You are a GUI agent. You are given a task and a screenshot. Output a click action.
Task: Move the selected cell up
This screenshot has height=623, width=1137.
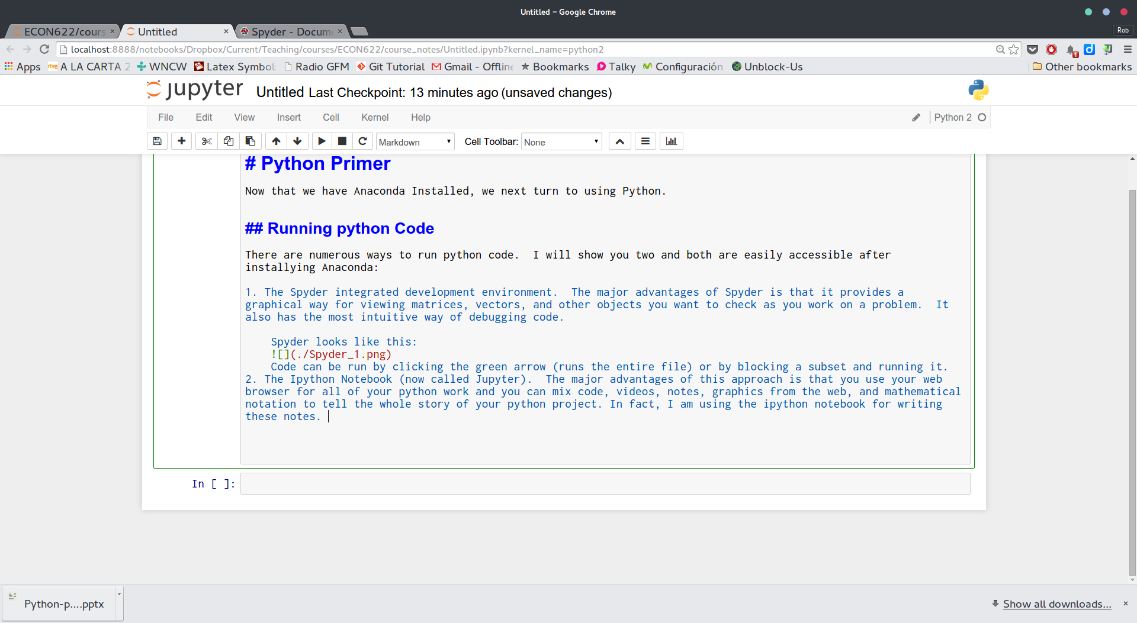(x=276, y=141)
